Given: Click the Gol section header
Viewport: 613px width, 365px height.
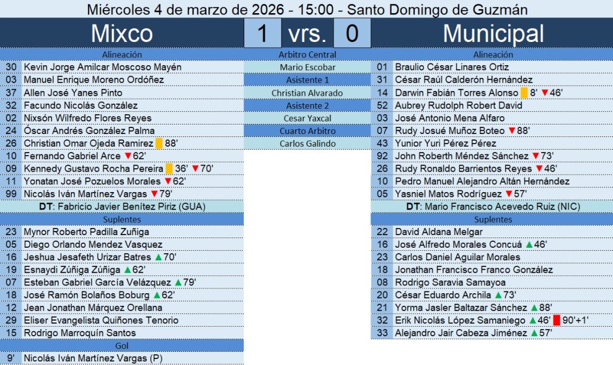Looking at the screenshot, I should point(122,346).
